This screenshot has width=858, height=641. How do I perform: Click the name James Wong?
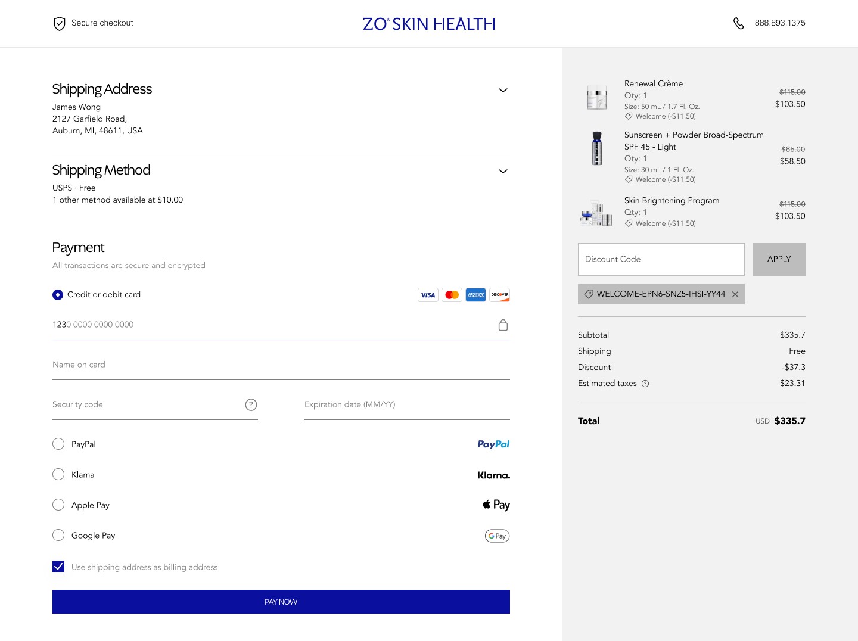[76, 107]
